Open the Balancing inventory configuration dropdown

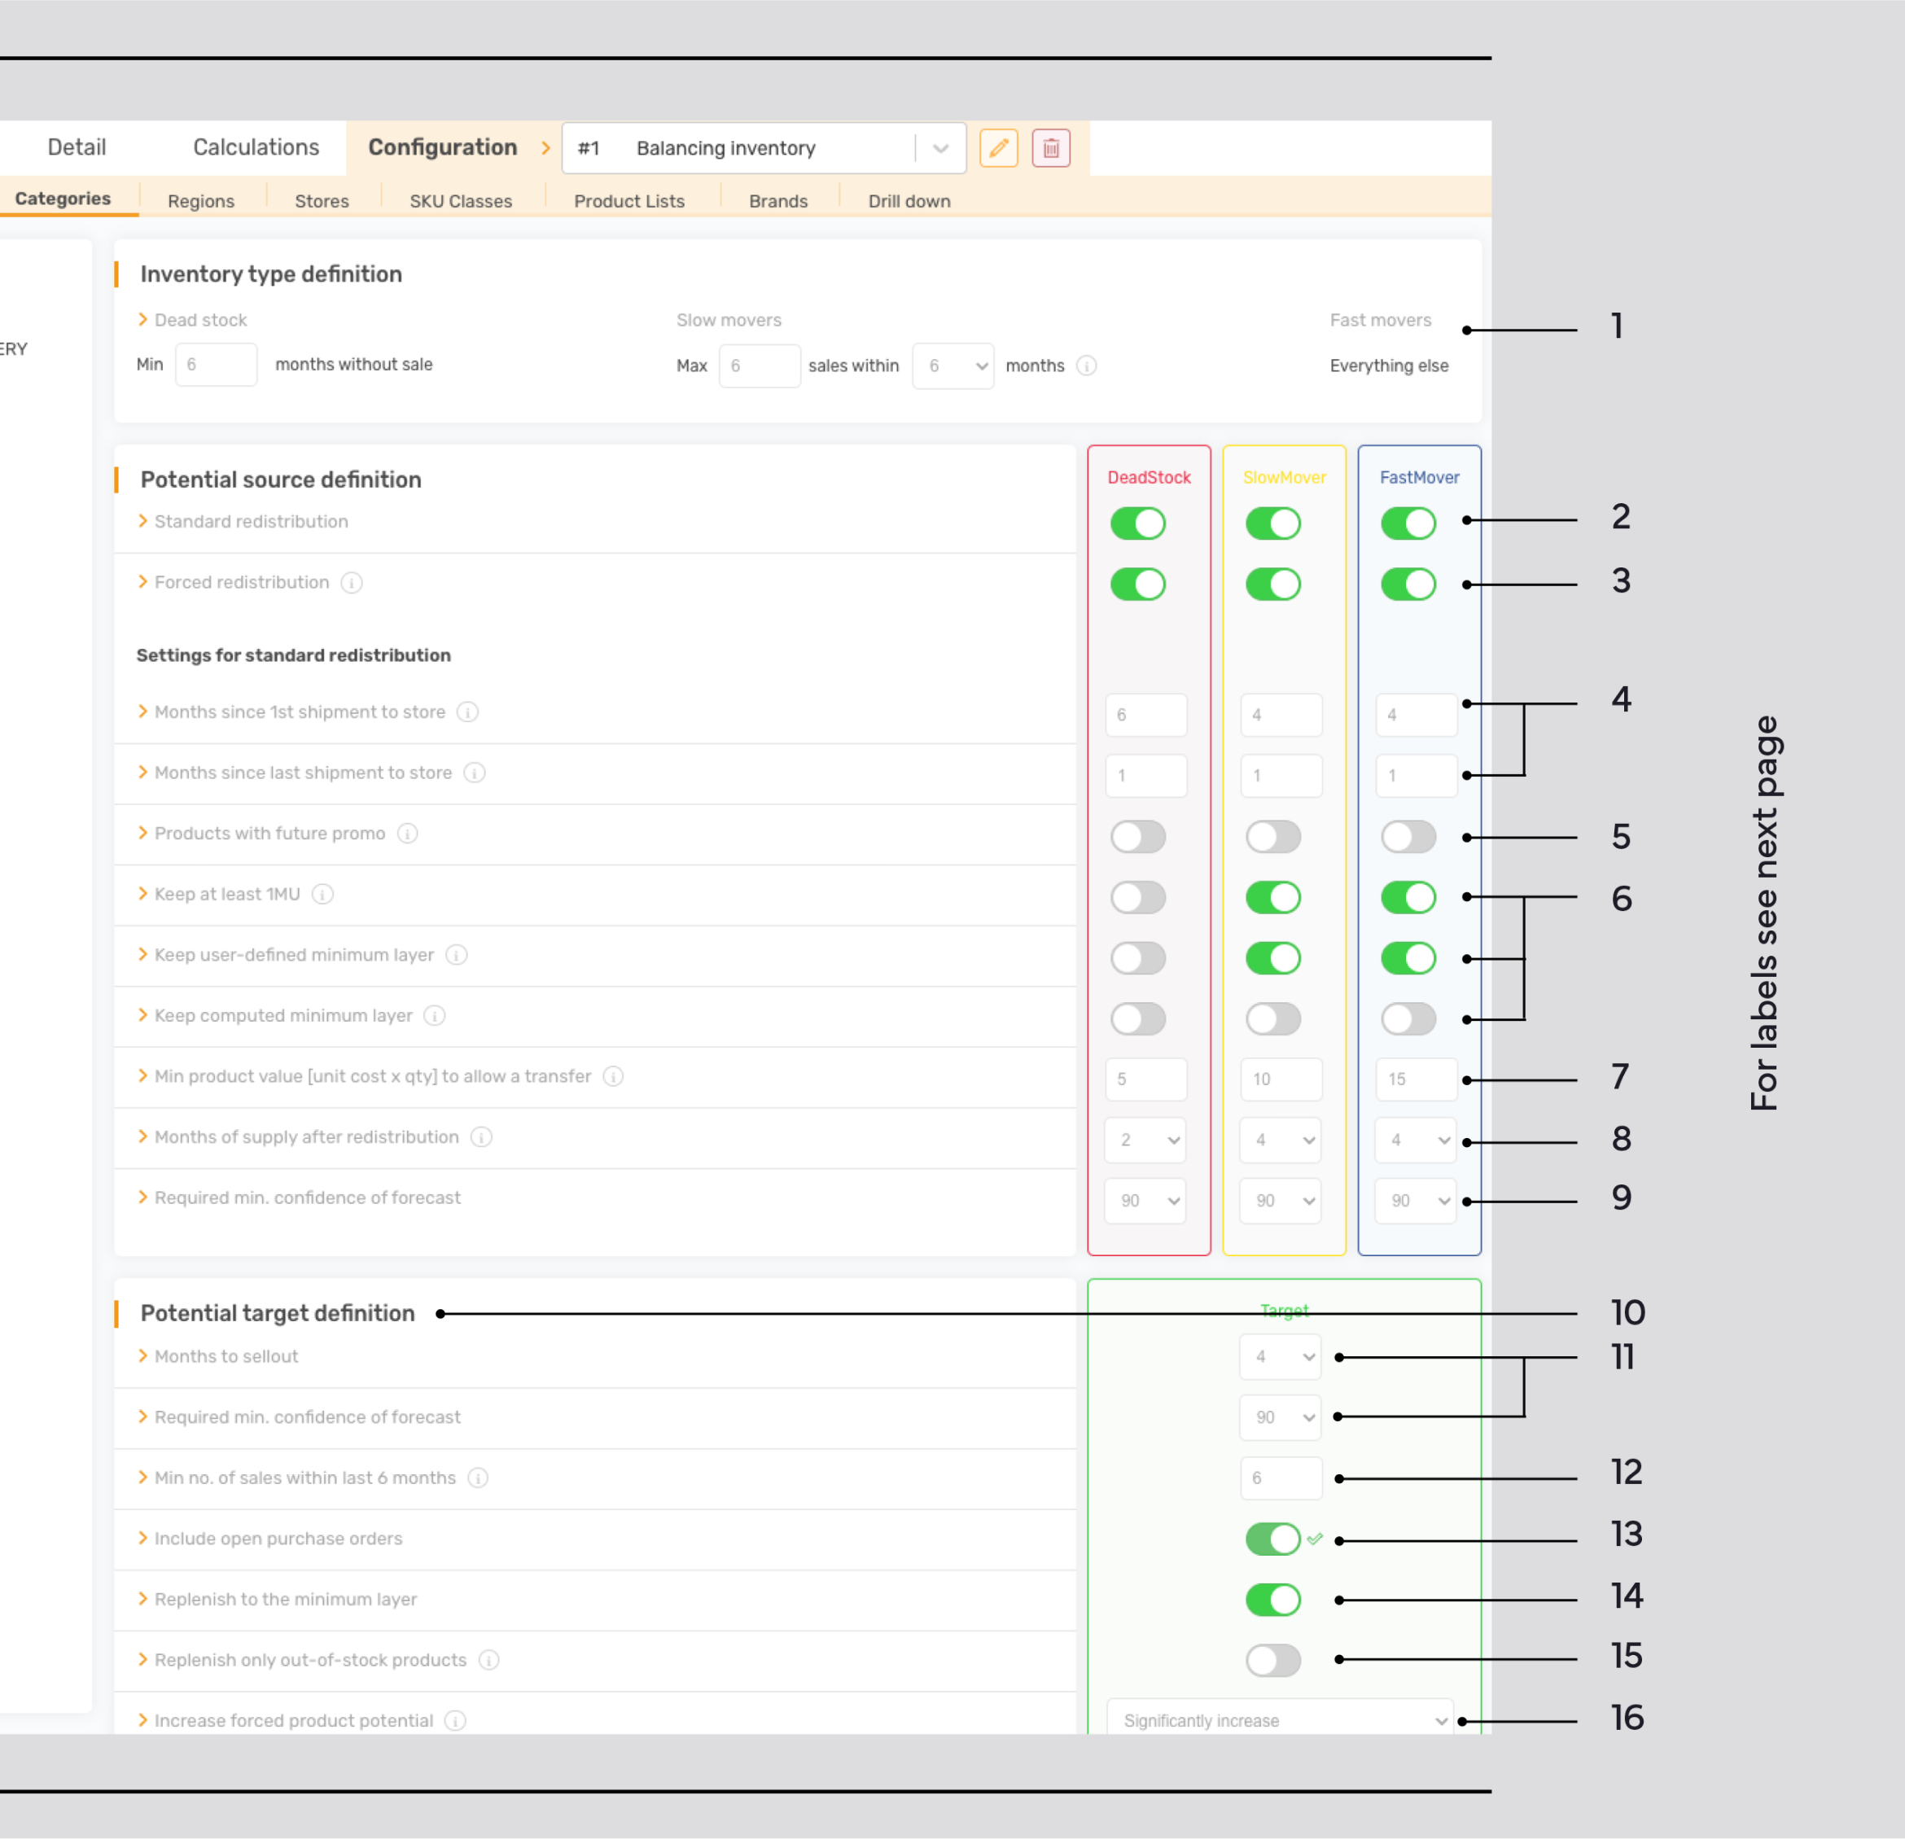[764, 149]
